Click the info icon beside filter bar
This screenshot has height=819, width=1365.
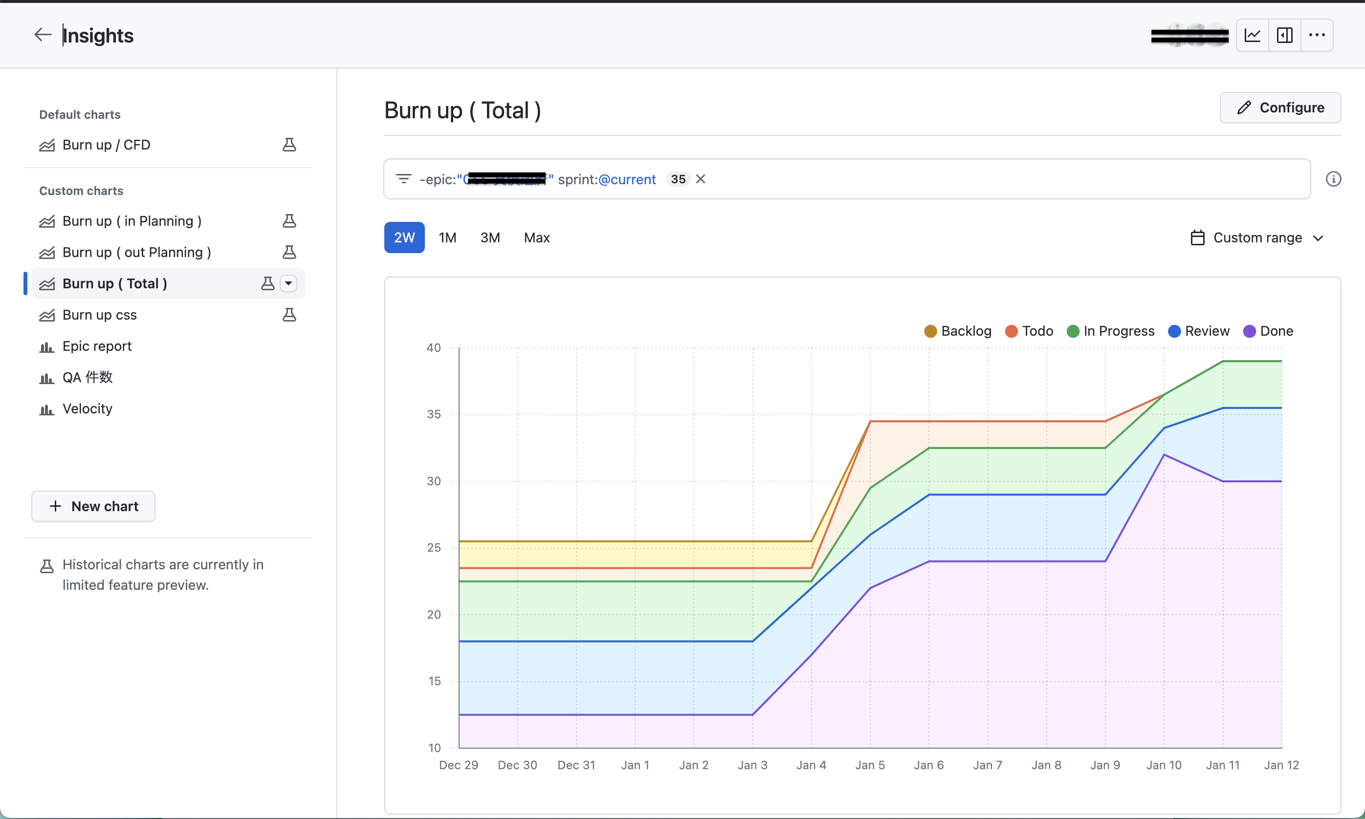coord(1333,179)
